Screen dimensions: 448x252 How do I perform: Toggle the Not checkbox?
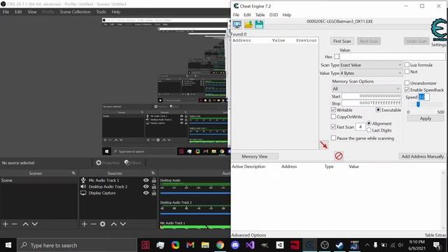(x=407, y=71)
